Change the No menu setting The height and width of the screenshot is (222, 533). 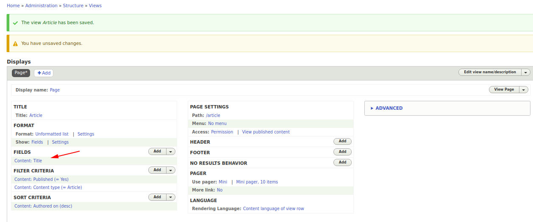click(x=217, y=124)
